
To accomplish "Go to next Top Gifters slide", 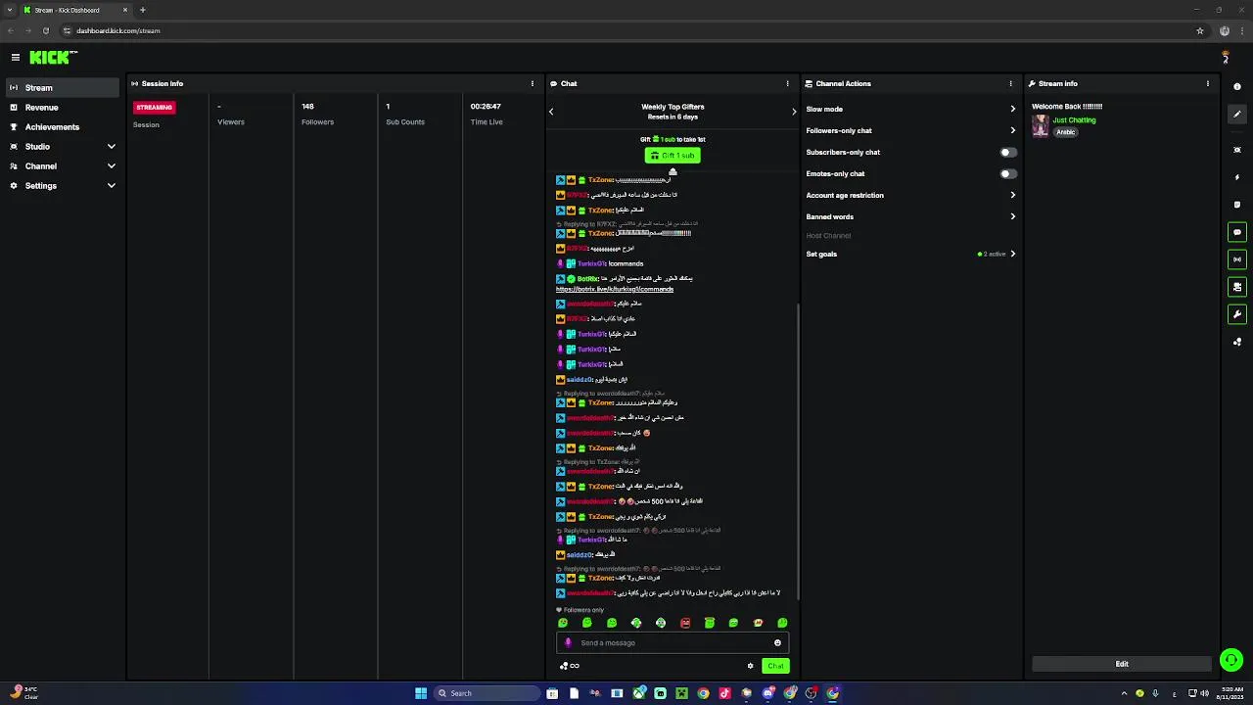I will 794,112.
